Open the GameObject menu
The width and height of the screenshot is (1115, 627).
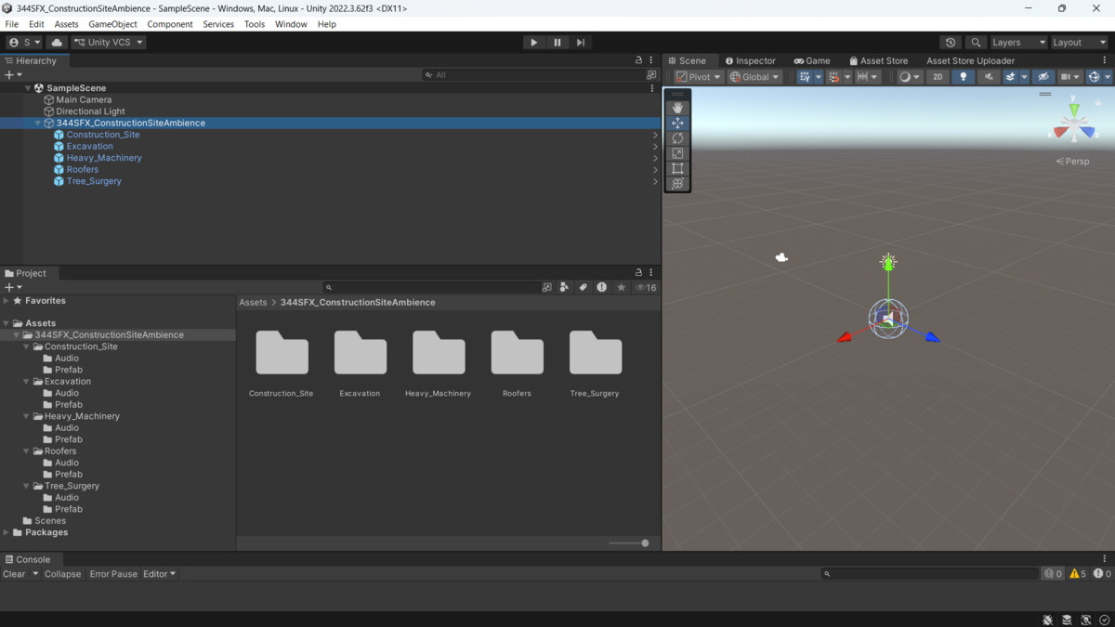tap(112, 24)
